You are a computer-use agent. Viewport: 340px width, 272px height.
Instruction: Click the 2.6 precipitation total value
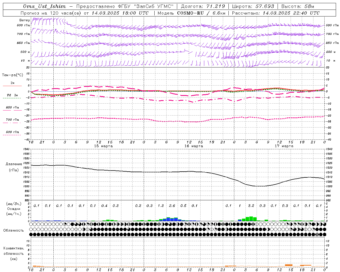[x=172, y=206]
